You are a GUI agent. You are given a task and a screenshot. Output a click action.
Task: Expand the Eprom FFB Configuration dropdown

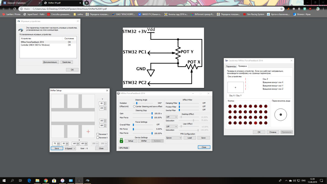[174, 138]
